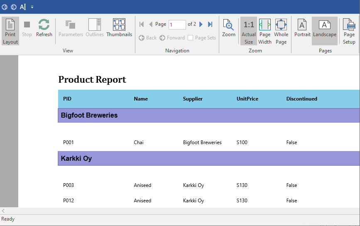Toggle Landscape page orientation
Image resolution: width=360 pixels, height=226 pixels.
324,28
